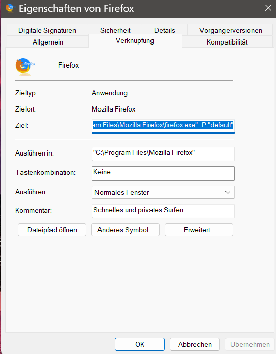The height and width of the screenshot is (354, 276).
Task: Expand the Normales Fenster combo box
Action: (163, 192)
